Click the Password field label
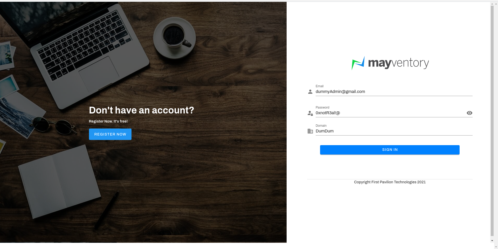 click(322, 107)
